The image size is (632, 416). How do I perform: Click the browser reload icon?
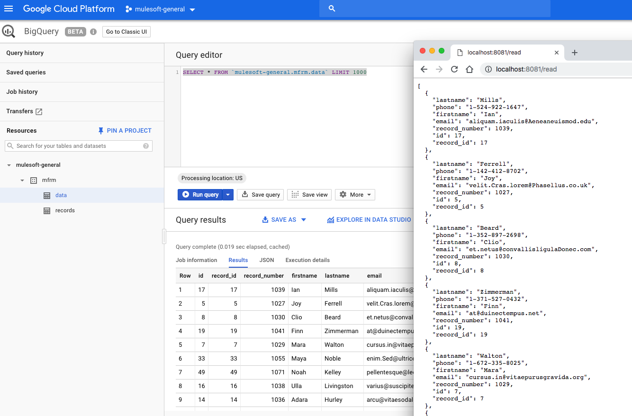(x=454, y=69)
